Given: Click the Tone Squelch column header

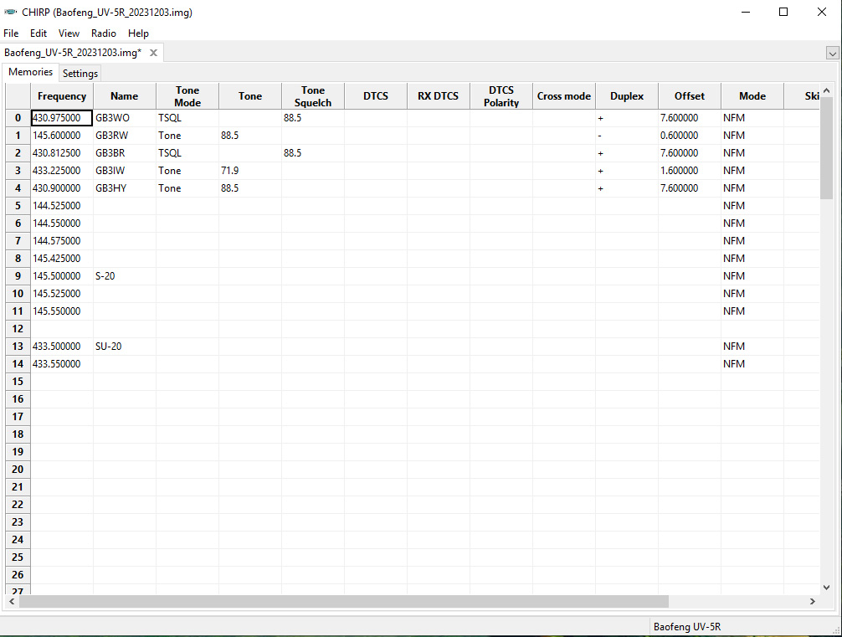Looking at the screenshot, I should point(313,96).
